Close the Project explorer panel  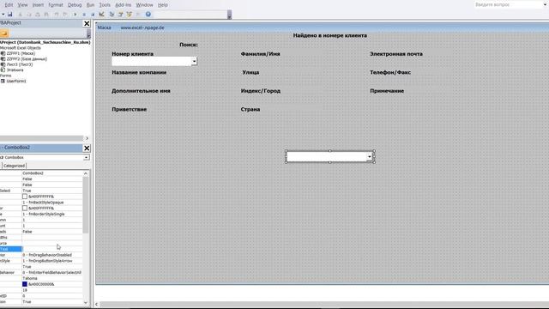(87, 23)
